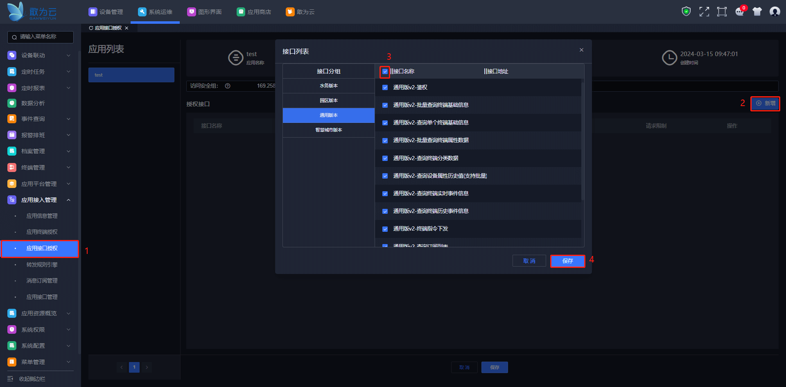Open 应用信息管理 submenu item
The image size is (786, 387).
click(x=42, y=216)
